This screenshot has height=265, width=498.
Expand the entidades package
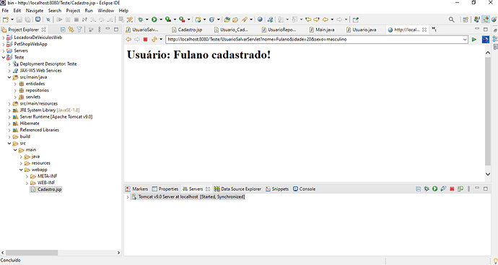pos(15,84)
